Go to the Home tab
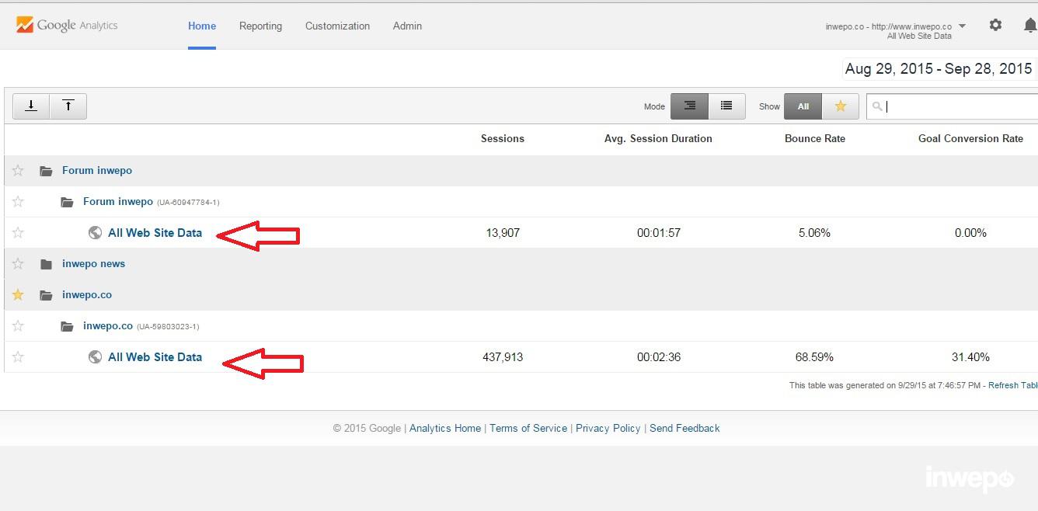 [x=202, y=26]
